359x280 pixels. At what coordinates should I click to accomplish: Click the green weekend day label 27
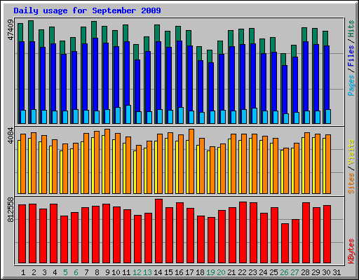coord(294,272)
